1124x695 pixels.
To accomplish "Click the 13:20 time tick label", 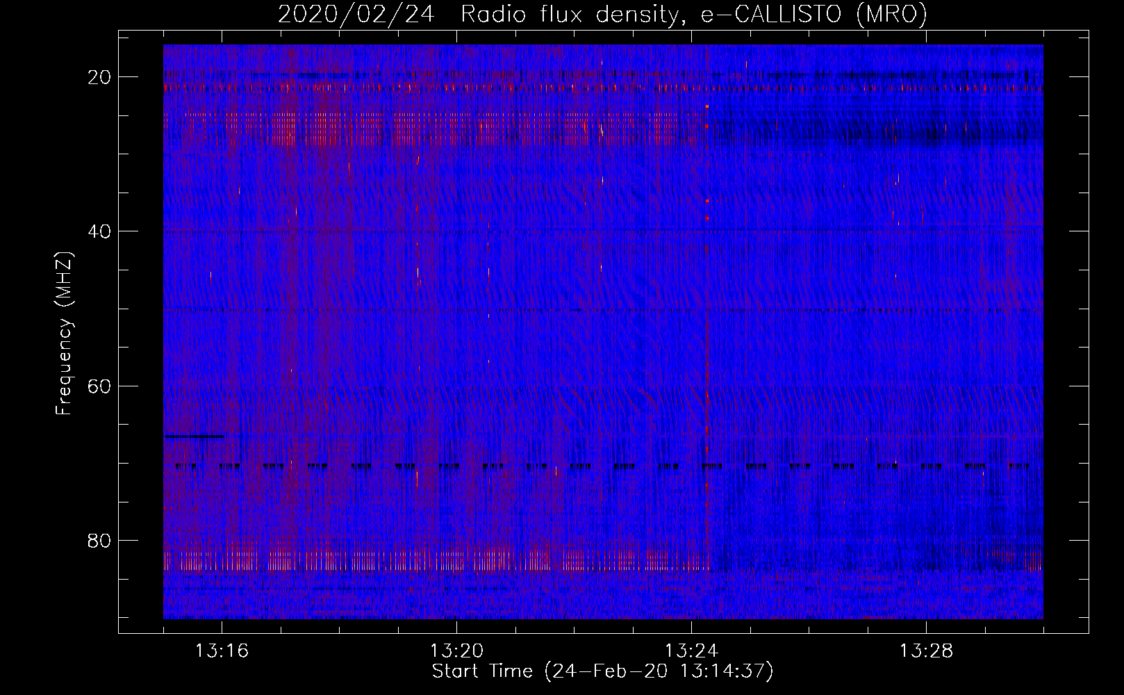I will [x=456, y=651].
